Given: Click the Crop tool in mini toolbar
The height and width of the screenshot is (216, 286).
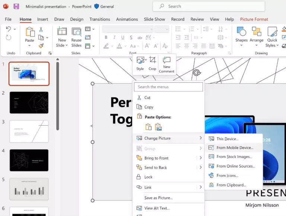Looking at the screenshot, I should (x=152, y=63).
